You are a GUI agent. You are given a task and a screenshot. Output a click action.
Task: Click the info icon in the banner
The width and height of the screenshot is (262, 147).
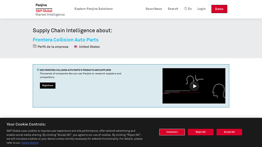click(38, 70)
